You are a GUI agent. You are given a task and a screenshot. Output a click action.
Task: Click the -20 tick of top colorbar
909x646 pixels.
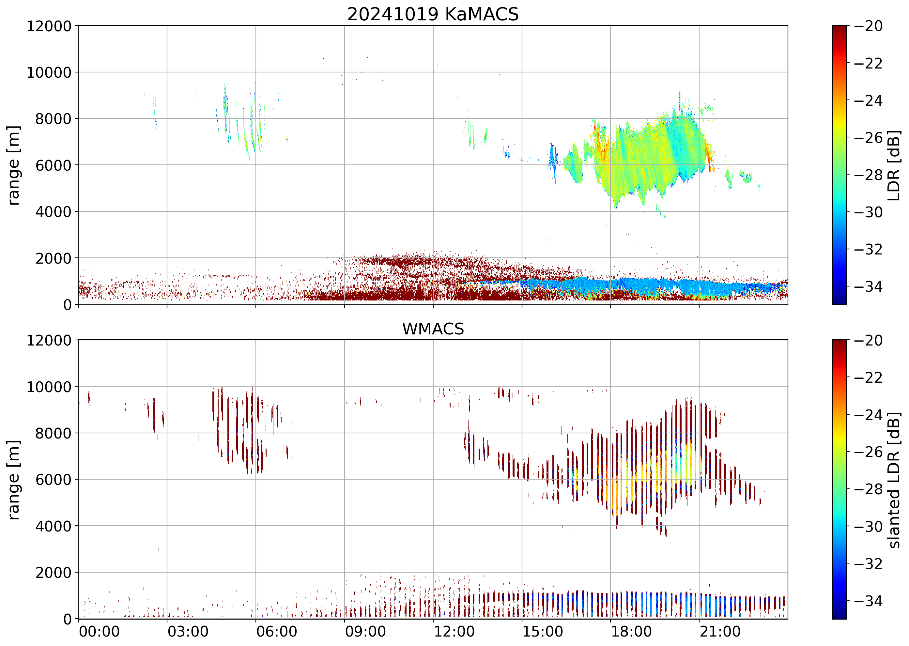pos(868,26)
